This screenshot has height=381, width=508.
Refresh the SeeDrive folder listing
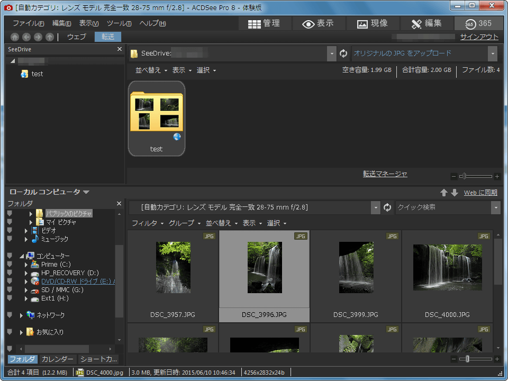tap(343, 53)
